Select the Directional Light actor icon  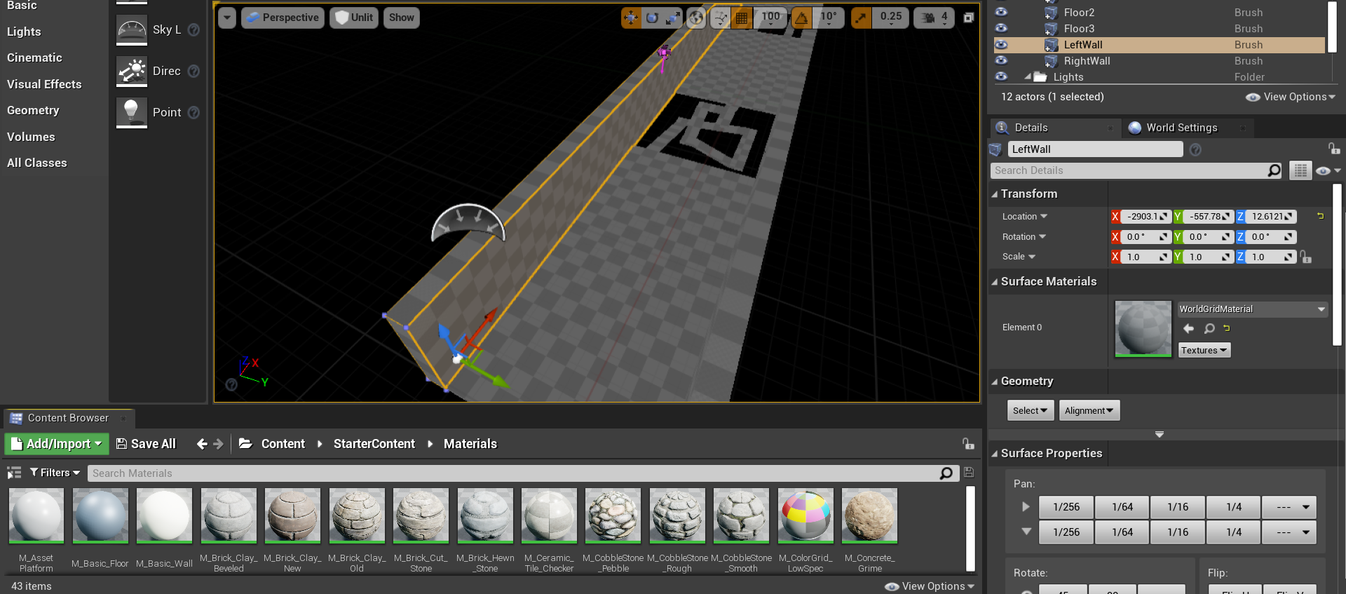click(132, 71)
